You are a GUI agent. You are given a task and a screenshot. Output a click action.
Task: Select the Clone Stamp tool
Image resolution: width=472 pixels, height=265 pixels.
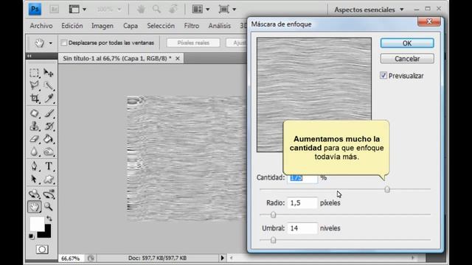coord(35,126)
